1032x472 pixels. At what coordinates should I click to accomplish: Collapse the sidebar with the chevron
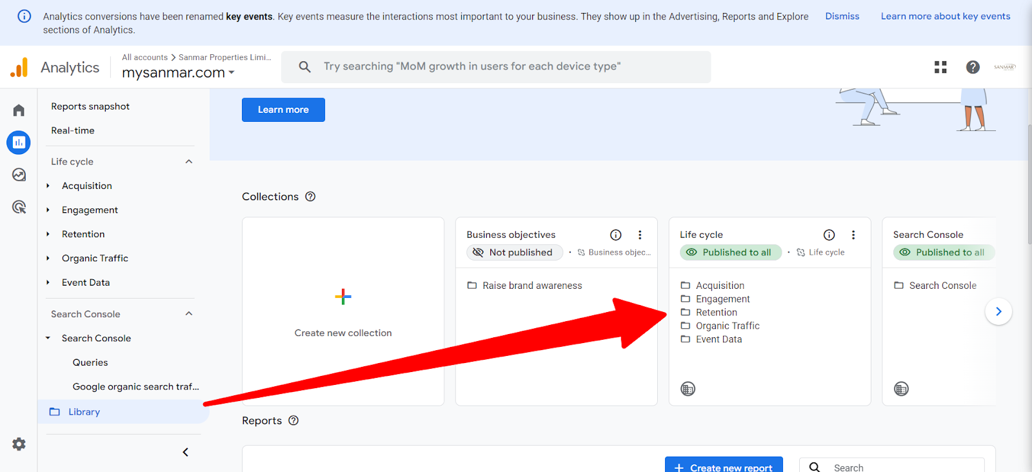click(186, 452)
